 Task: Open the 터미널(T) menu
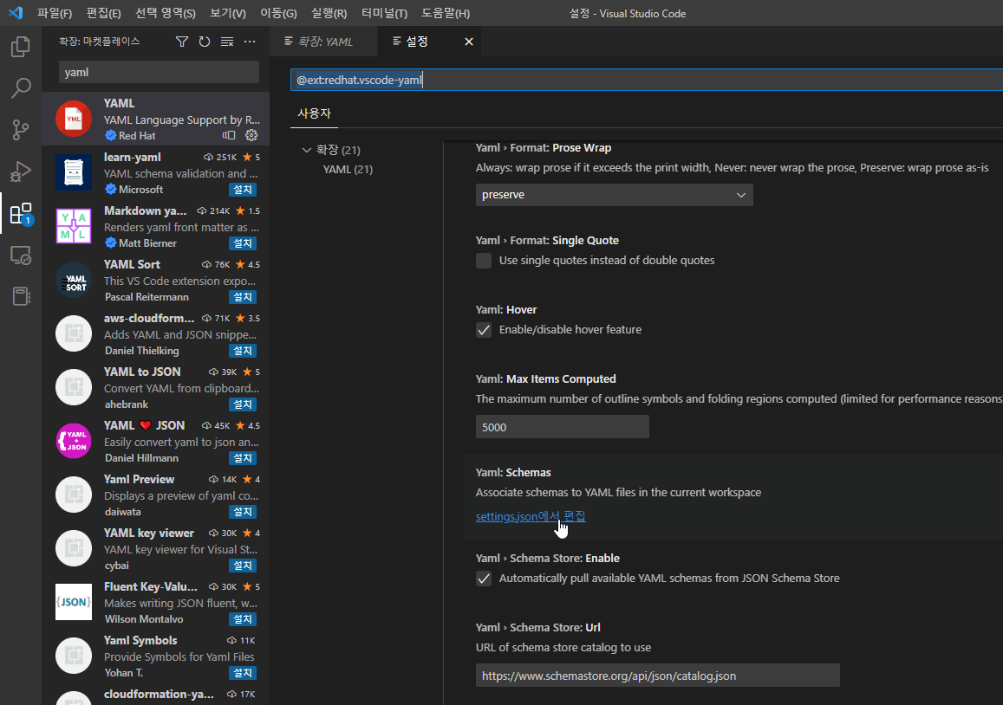(x=384, y=13)
